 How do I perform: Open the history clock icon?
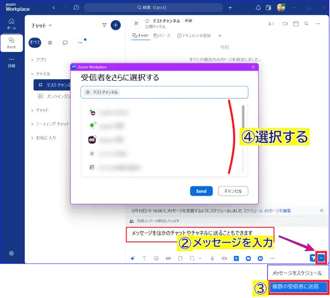pyautogui.click(x=76, y=8)
